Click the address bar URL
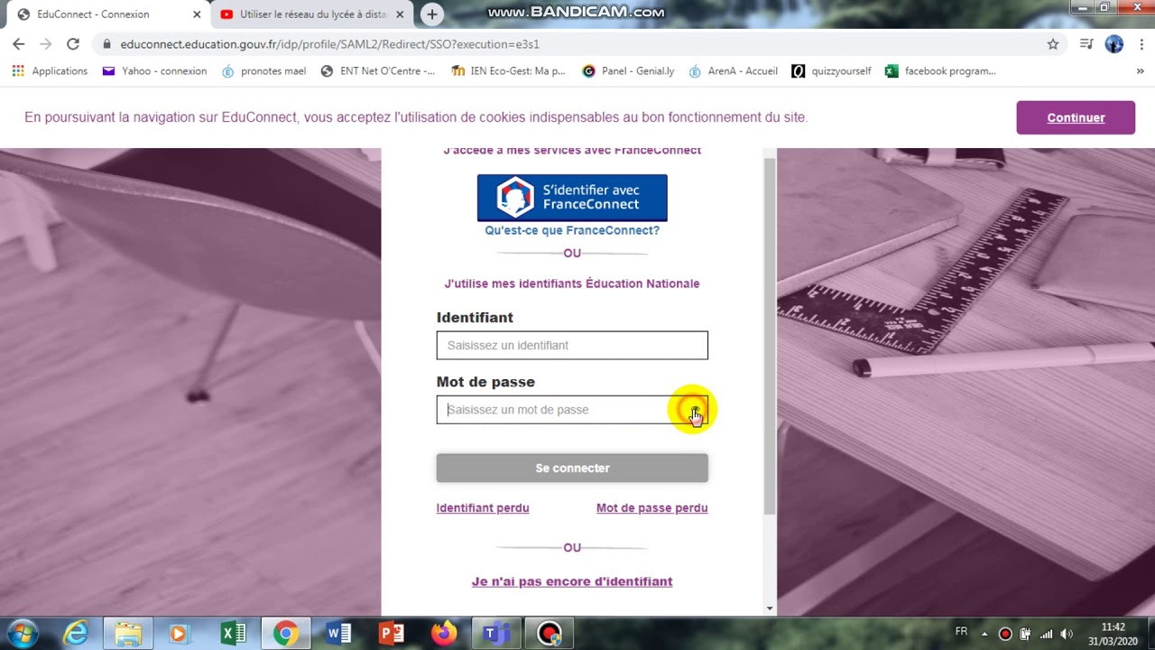 coord(329,43)
